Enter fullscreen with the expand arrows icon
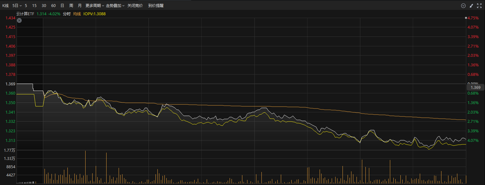The image size is (485, 185). coord(479,6)
